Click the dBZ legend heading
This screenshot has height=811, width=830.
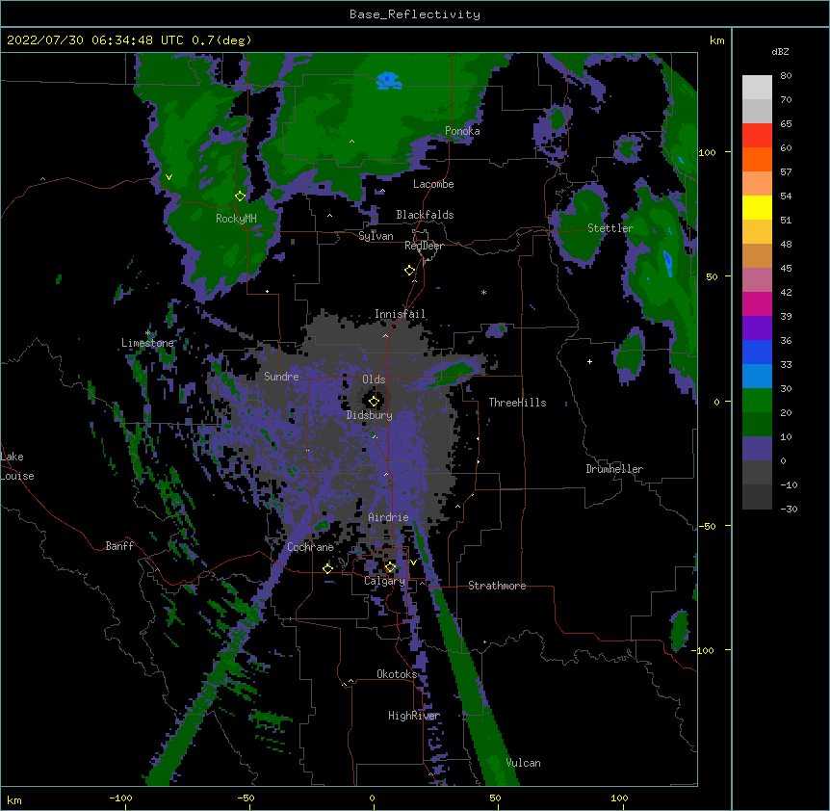click(780, 52)
